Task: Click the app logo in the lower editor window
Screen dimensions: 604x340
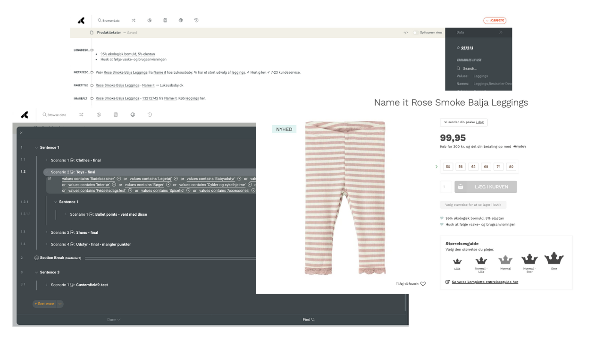Action: [25, 115]
